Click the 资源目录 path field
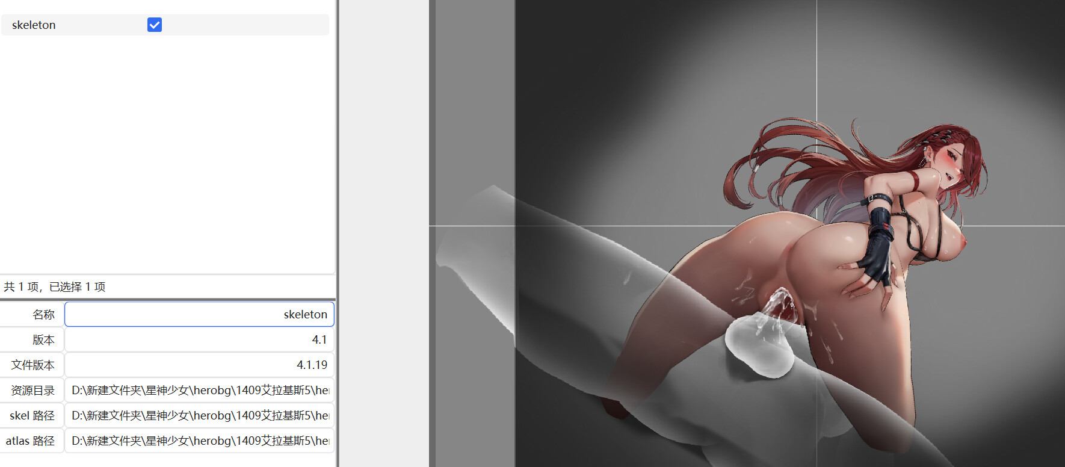Viewport: 1065px width, 467px height. tap(199, 390)
